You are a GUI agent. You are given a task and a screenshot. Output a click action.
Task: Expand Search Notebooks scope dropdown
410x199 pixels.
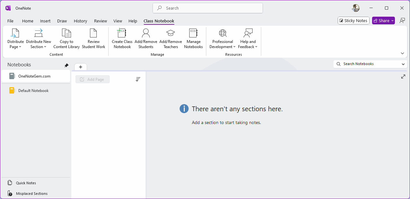(403, 64)
